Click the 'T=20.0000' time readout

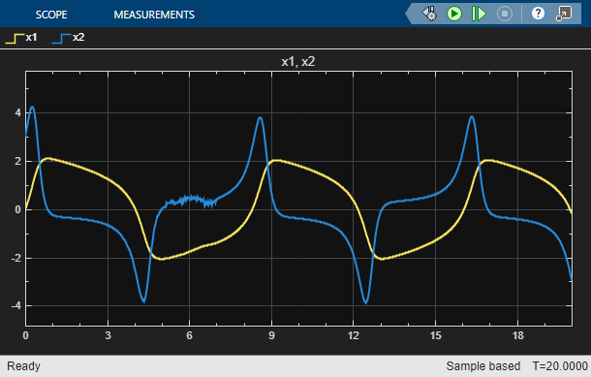[x=560, y=366]
